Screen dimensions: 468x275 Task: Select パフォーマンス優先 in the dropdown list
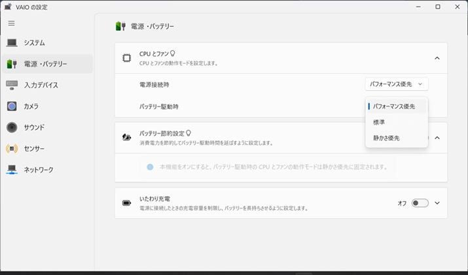tap(394, 106)
